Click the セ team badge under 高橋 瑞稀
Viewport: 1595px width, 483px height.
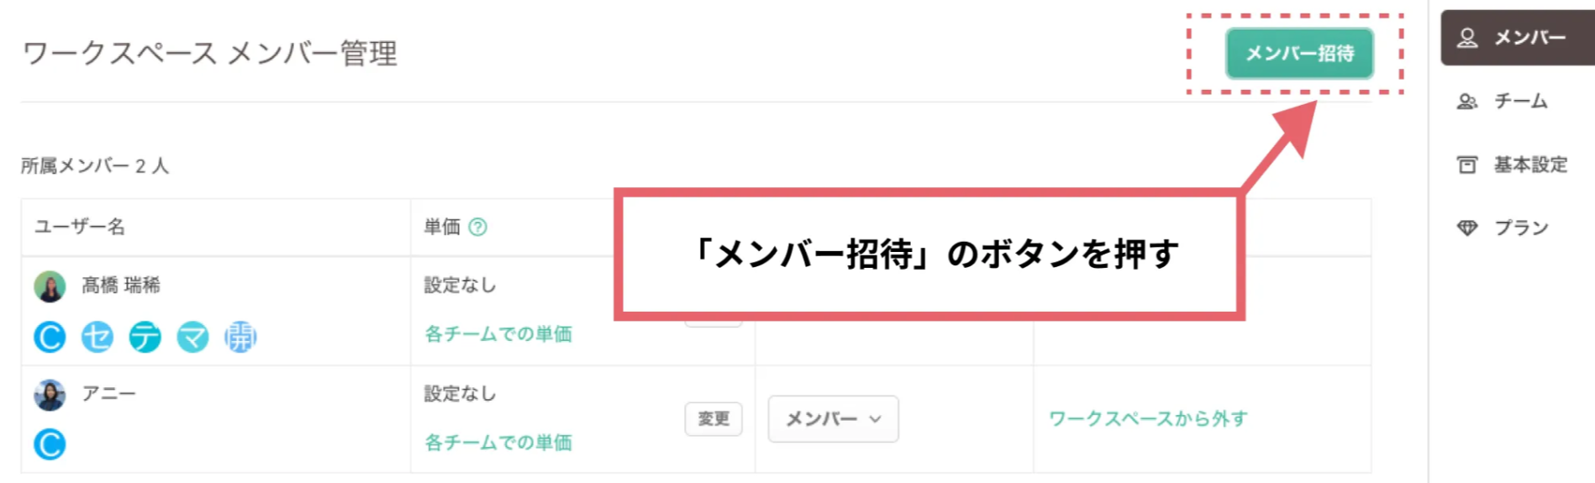coord(97,337)
